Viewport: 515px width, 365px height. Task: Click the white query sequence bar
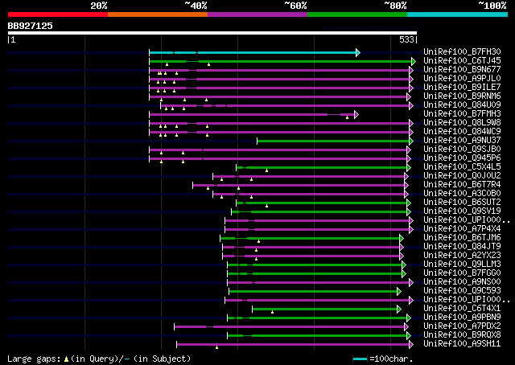click(212, 33)
